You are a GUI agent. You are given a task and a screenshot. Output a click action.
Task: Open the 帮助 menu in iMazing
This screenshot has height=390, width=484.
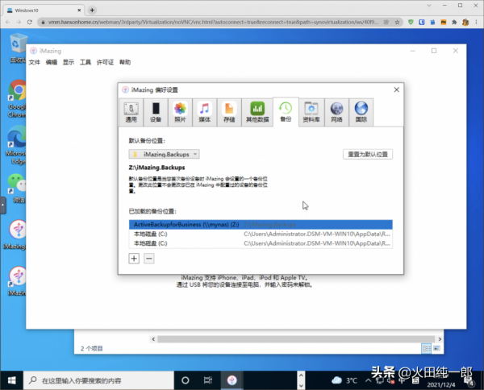pos(125,62)
